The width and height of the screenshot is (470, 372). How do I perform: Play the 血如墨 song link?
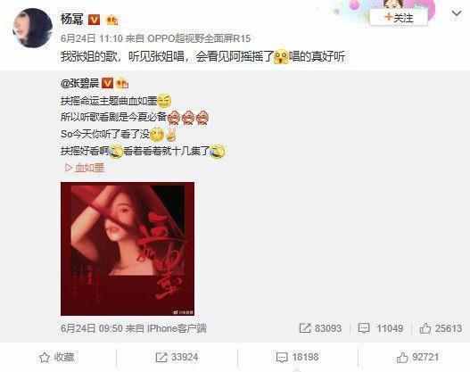pyautogui.click(x=85, y=168)
